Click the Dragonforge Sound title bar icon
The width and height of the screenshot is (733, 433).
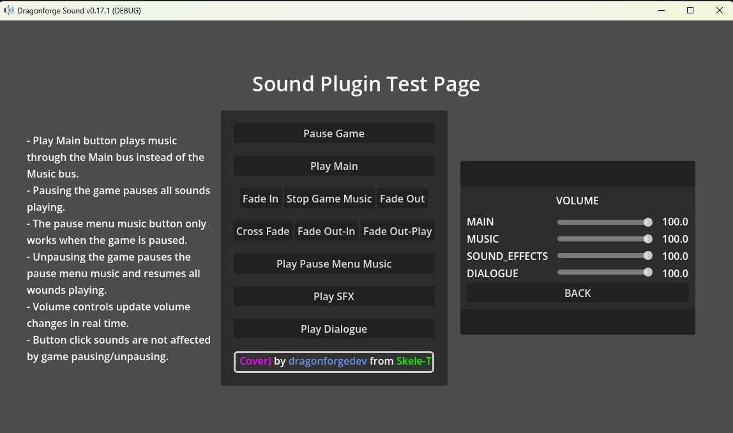9,10
